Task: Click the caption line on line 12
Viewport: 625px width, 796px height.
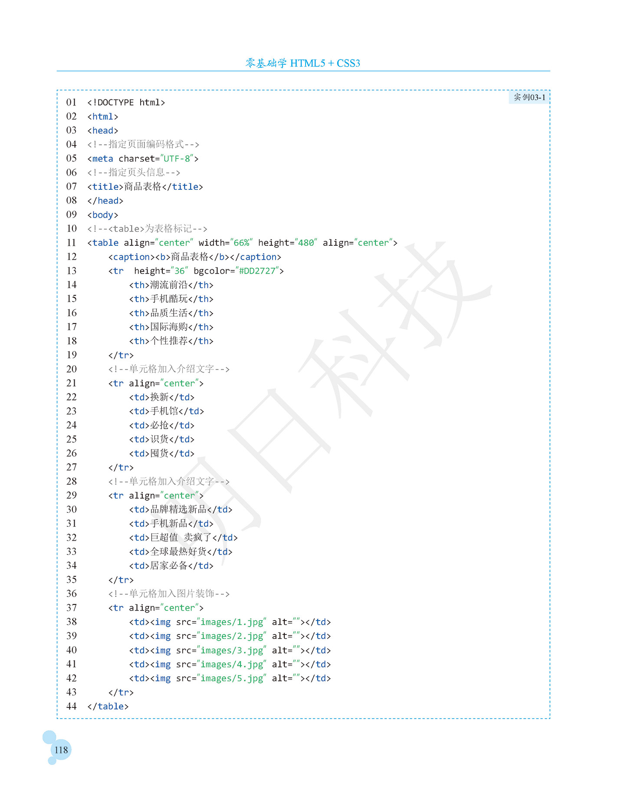Action: coord(194,257)
